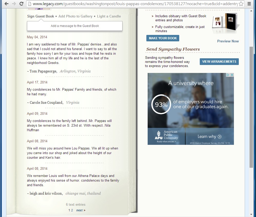
Task: Click the memorial book thumbnail image
Action: pyautogui.click(x=226, y=23)
